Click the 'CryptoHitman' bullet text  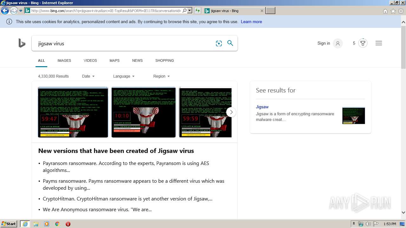click(x=128, y=199)
